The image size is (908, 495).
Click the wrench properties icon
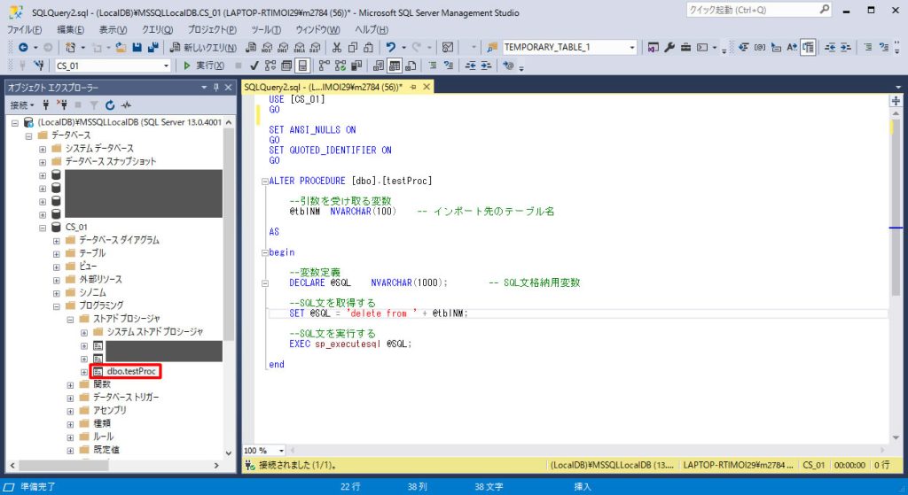(669, 48)
